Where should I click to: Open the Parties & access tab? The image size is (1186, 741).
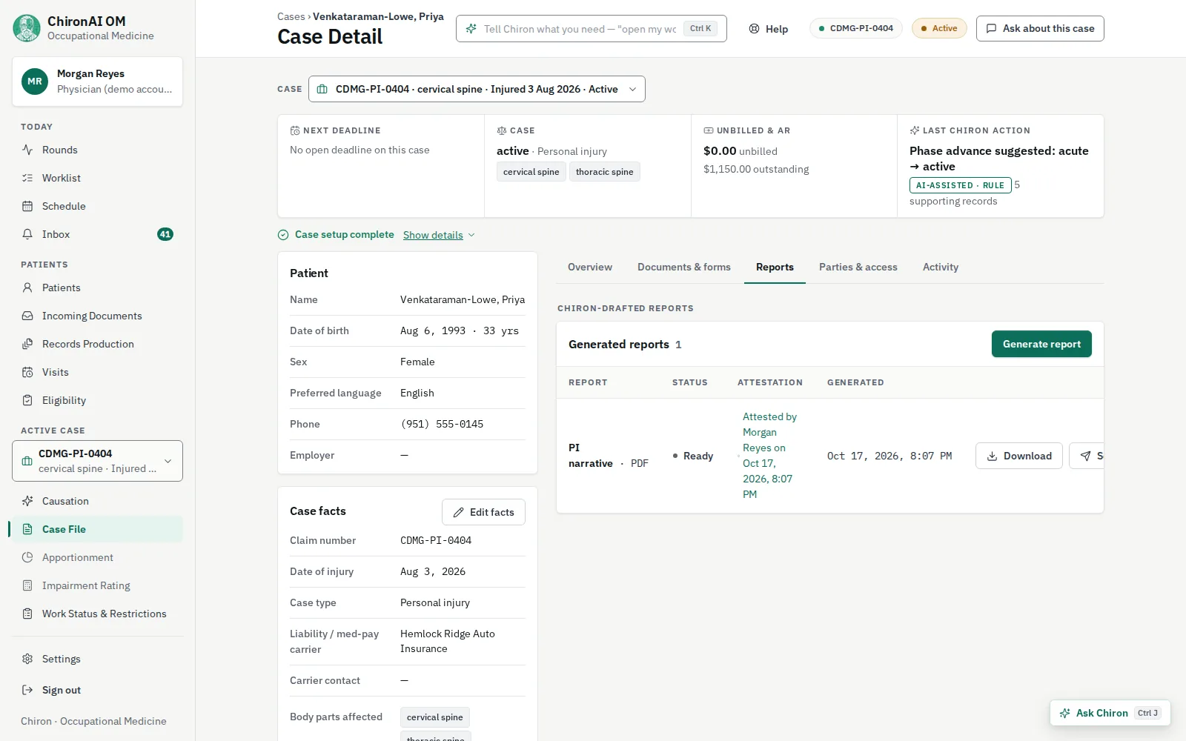(x=858, y=267)
